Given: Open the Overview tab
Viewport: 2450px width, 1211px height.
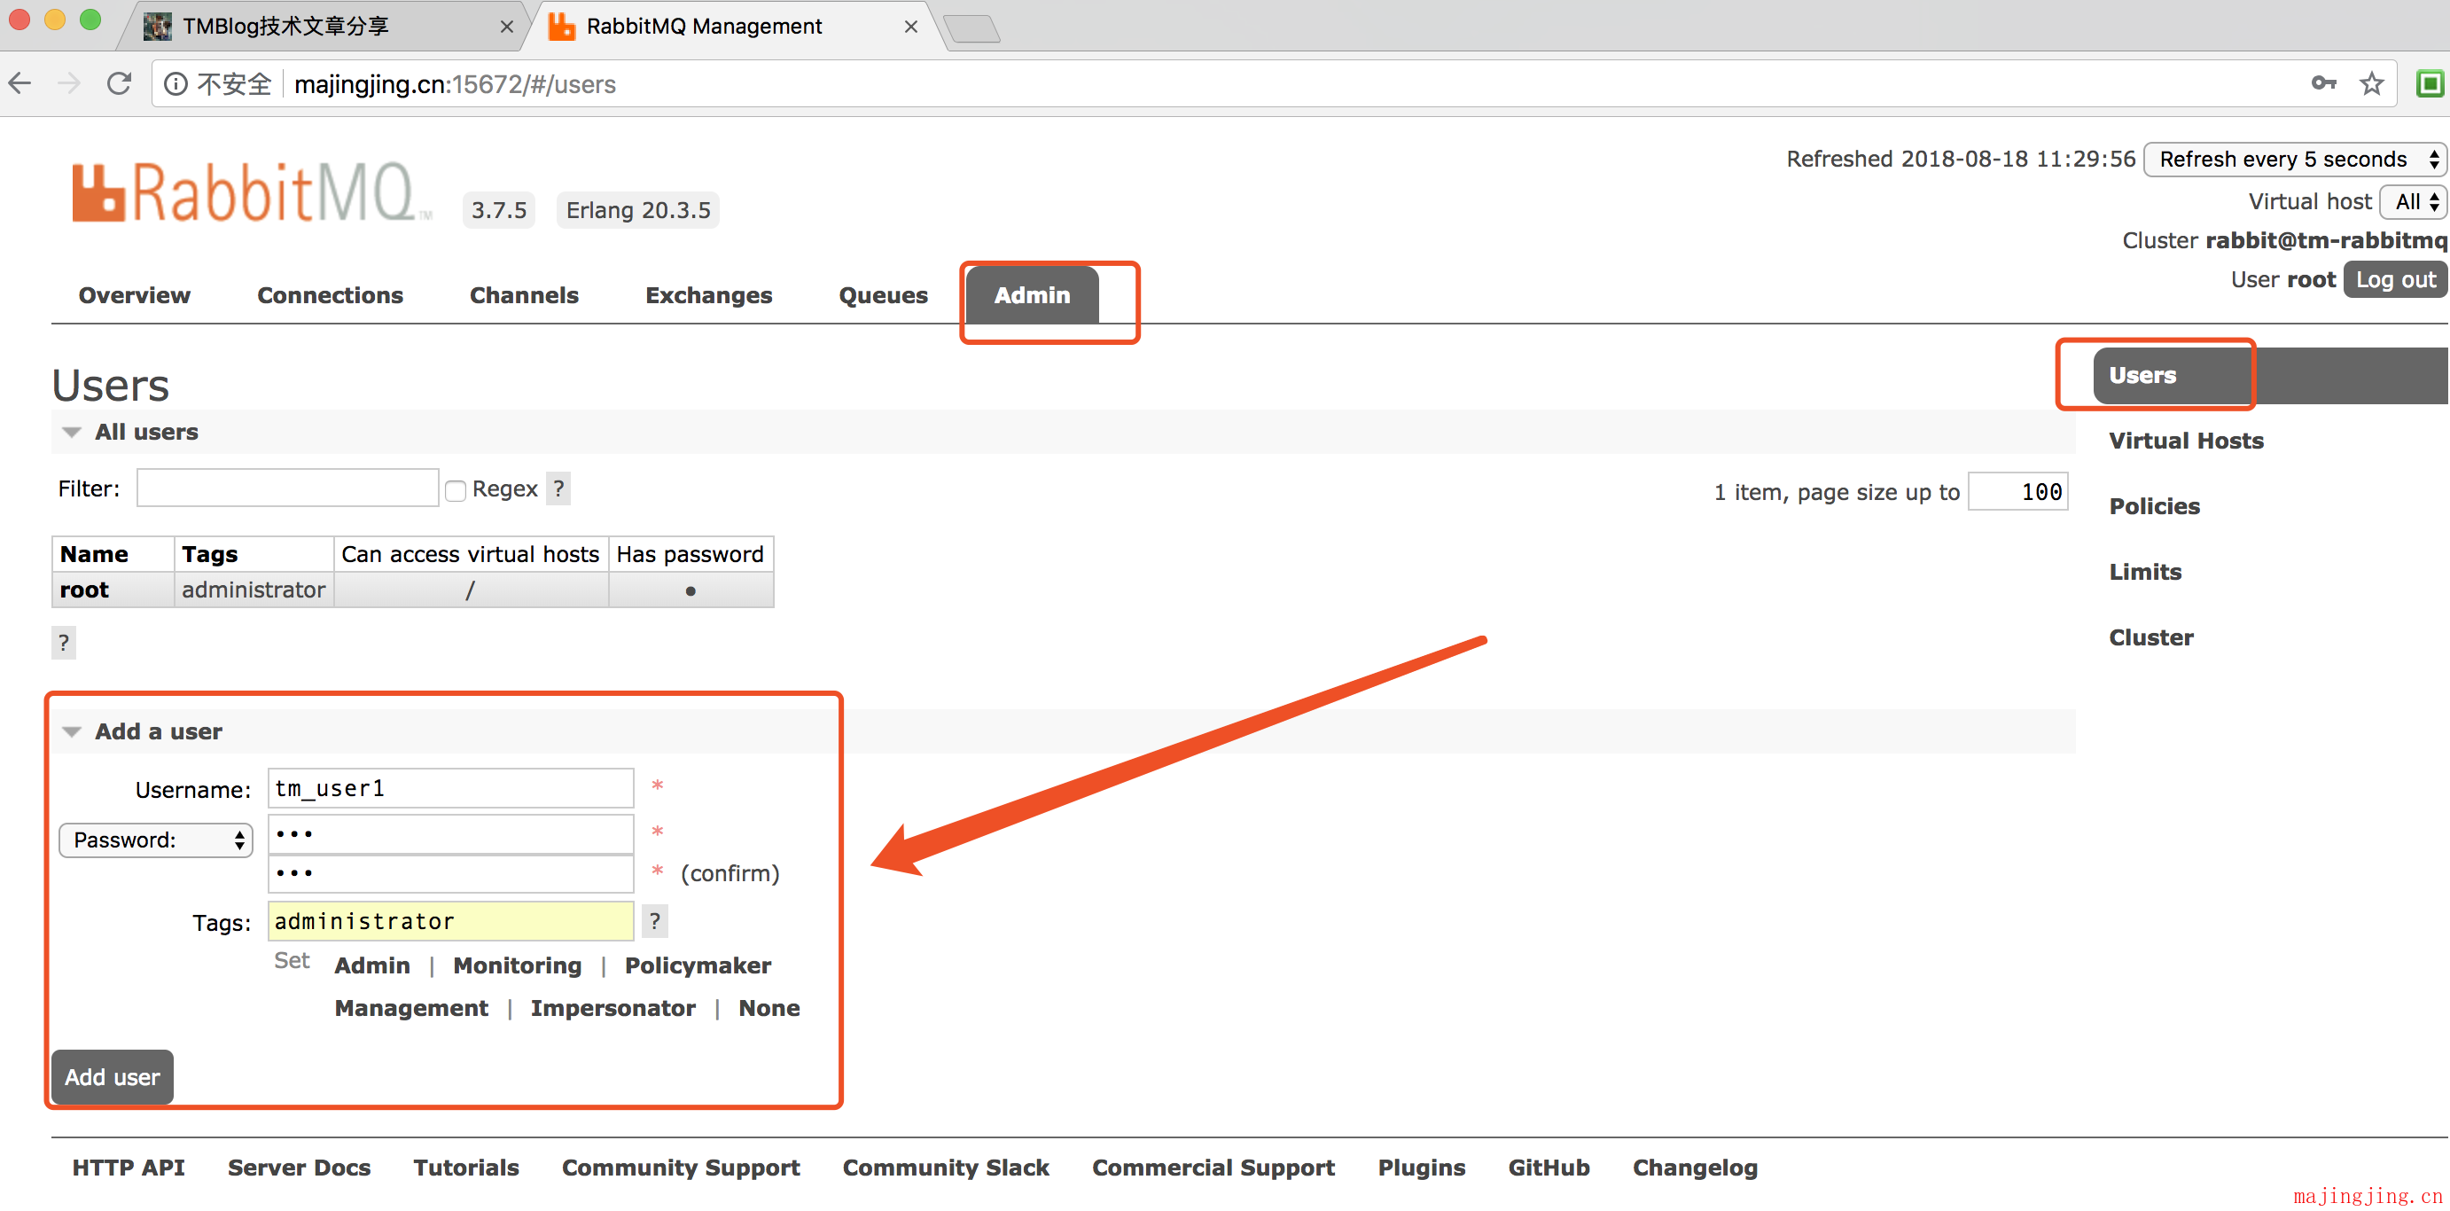Looking at the screenshot, I should coord(134,296).
